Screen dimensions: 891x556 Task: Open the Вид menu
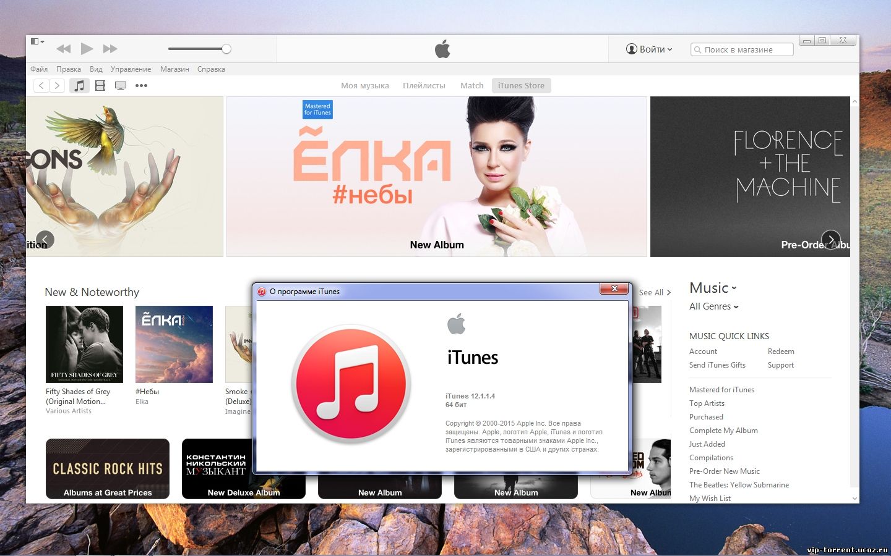click(x=96, y=69)
